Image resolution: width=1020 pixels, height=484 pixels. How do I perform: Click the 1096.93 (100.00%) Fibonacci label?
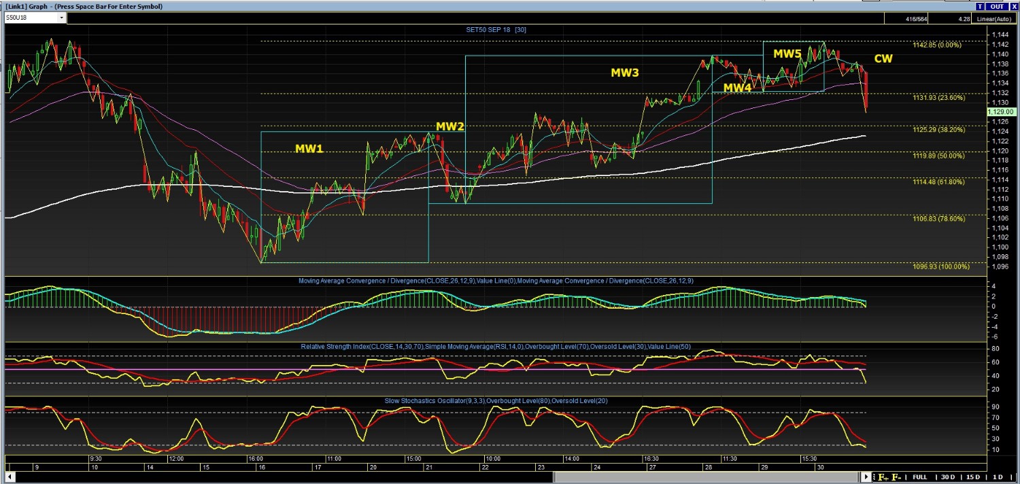coord(941,266)
